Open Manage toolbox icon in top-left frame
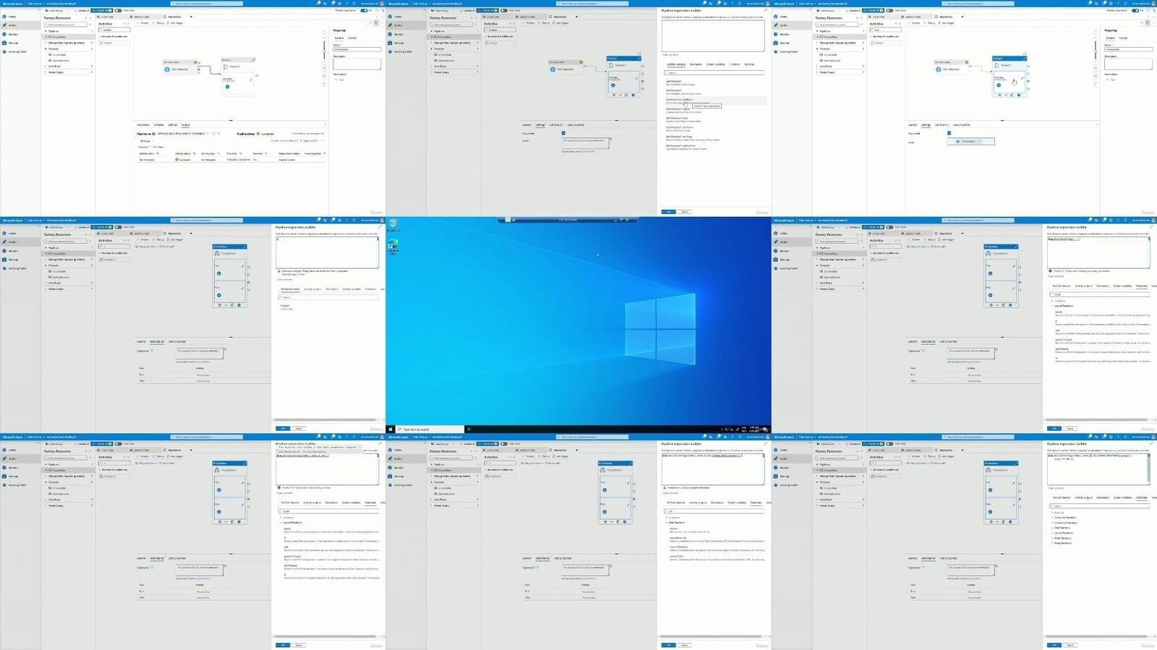This screenshot has width=1157, height=650. 4,43
